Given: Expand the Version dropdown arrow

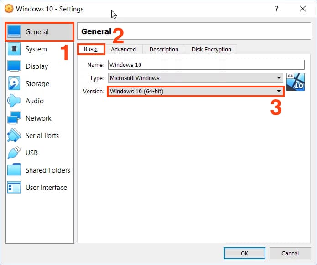Looking at the screenshot, I should point(279,92).
